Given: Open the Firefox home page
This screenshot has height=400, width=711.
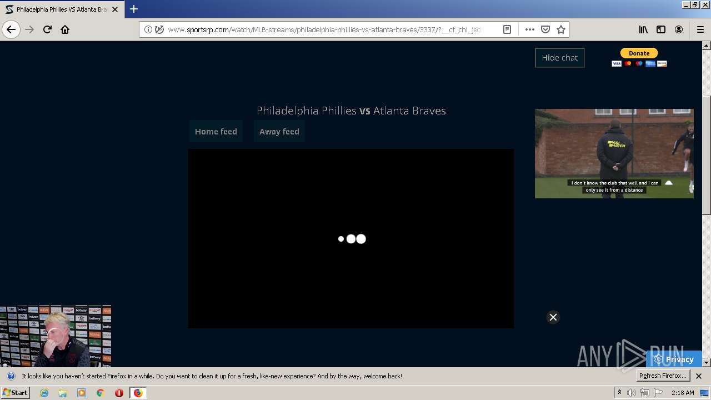Looking at the screenshot, I should click(x=65, y=29).
